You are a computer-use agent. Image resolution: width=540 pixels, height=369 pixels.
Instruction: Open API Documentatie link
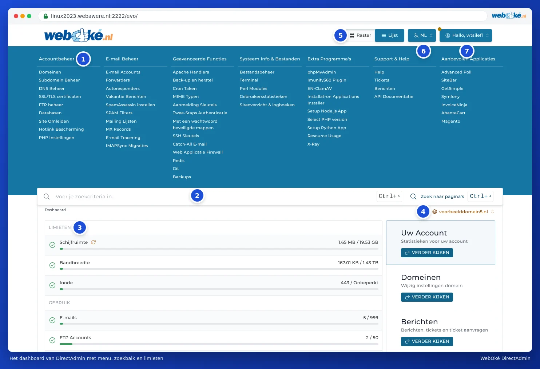point(394,97)
